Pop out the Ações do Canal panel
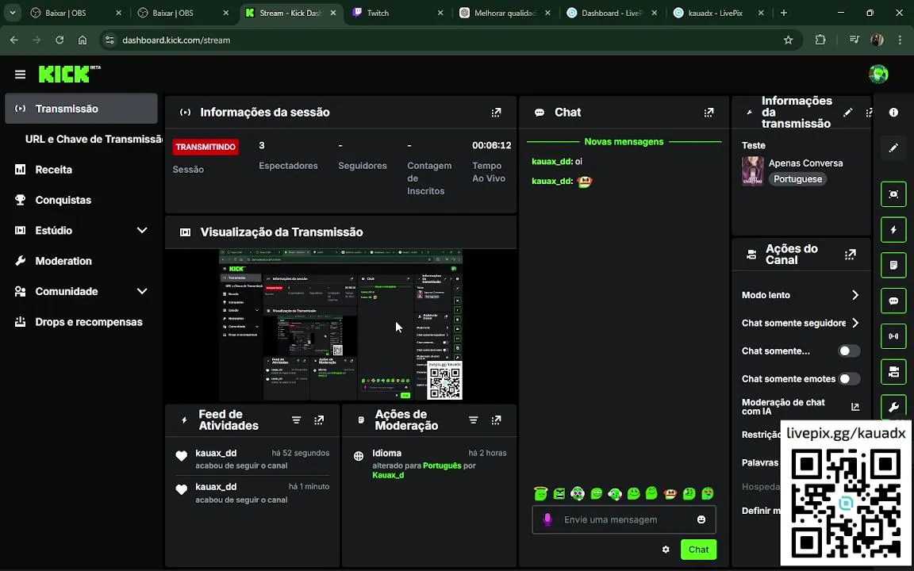This screenshot has width=914, height=571. [x=851, y=255]
